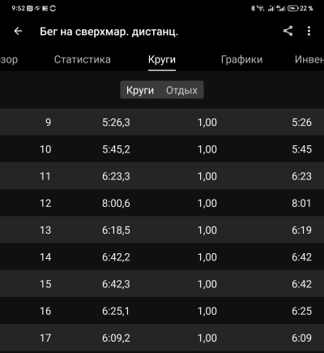324x353 pixels.
Task: Select the Круги segment button
Action: tap(140, 90)
